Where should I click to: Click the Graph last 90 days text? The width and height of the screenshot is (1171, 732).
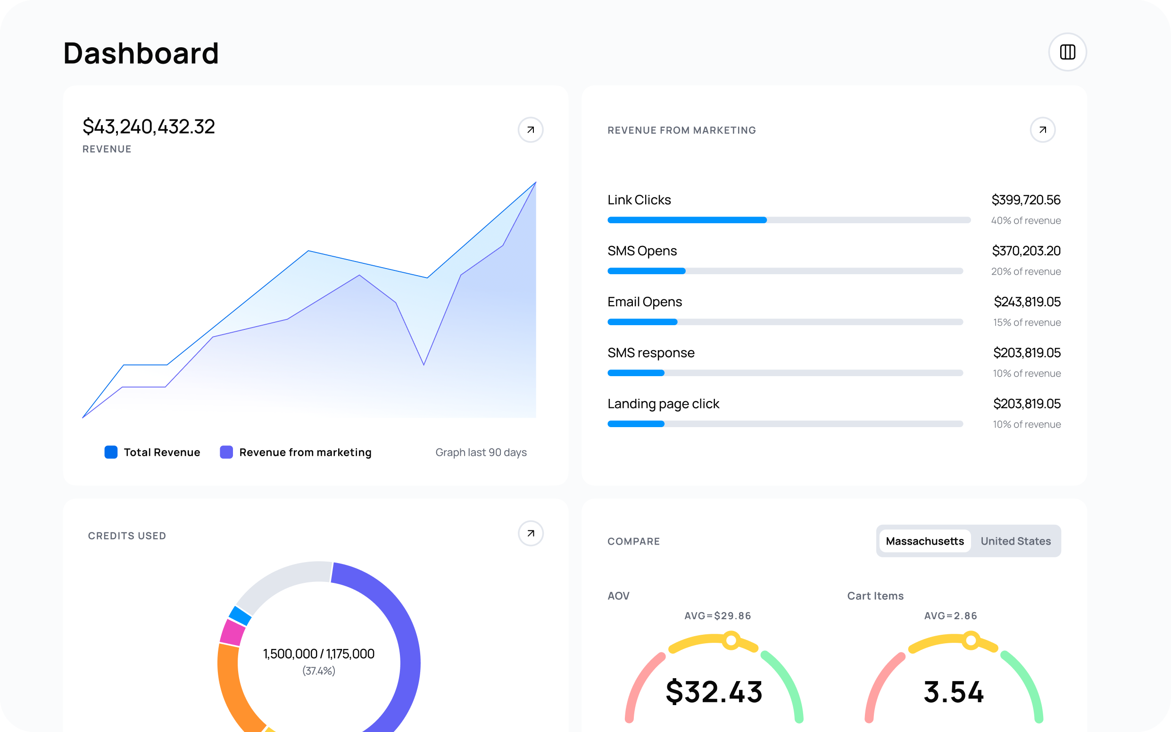480,452
